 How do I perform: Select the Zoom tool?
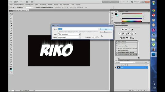click(x=11, y=64)
